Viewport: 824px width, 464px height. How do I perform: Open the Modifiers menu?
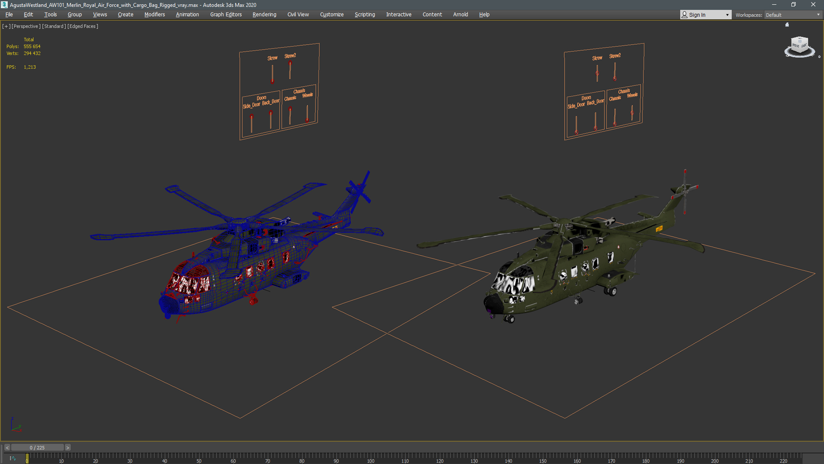[154, 15]
